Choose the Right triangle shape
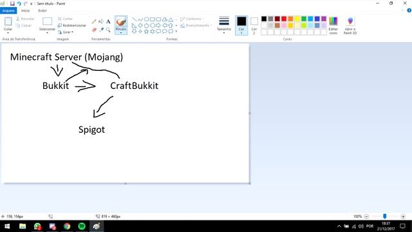 135,26
